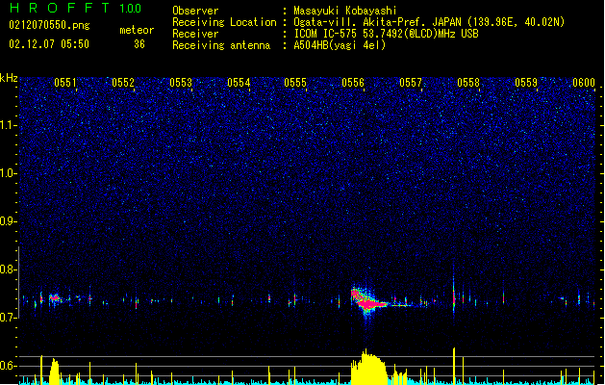The image size is (605, 385).
Task: Click the 0559 time marker
Action: (526, 83)
